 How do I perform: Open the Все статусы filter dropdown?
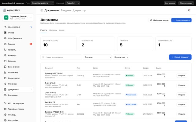[121, 57]
